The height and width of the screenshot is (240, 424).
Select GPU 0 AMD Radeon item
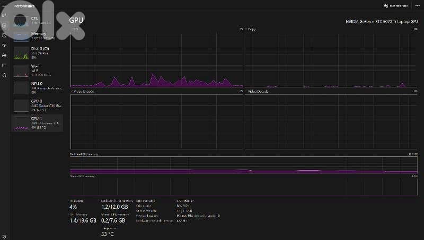37,104
